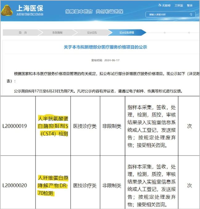Click the announcement headline about new medical service prices

pyautogui.click(x=105, y=47)
